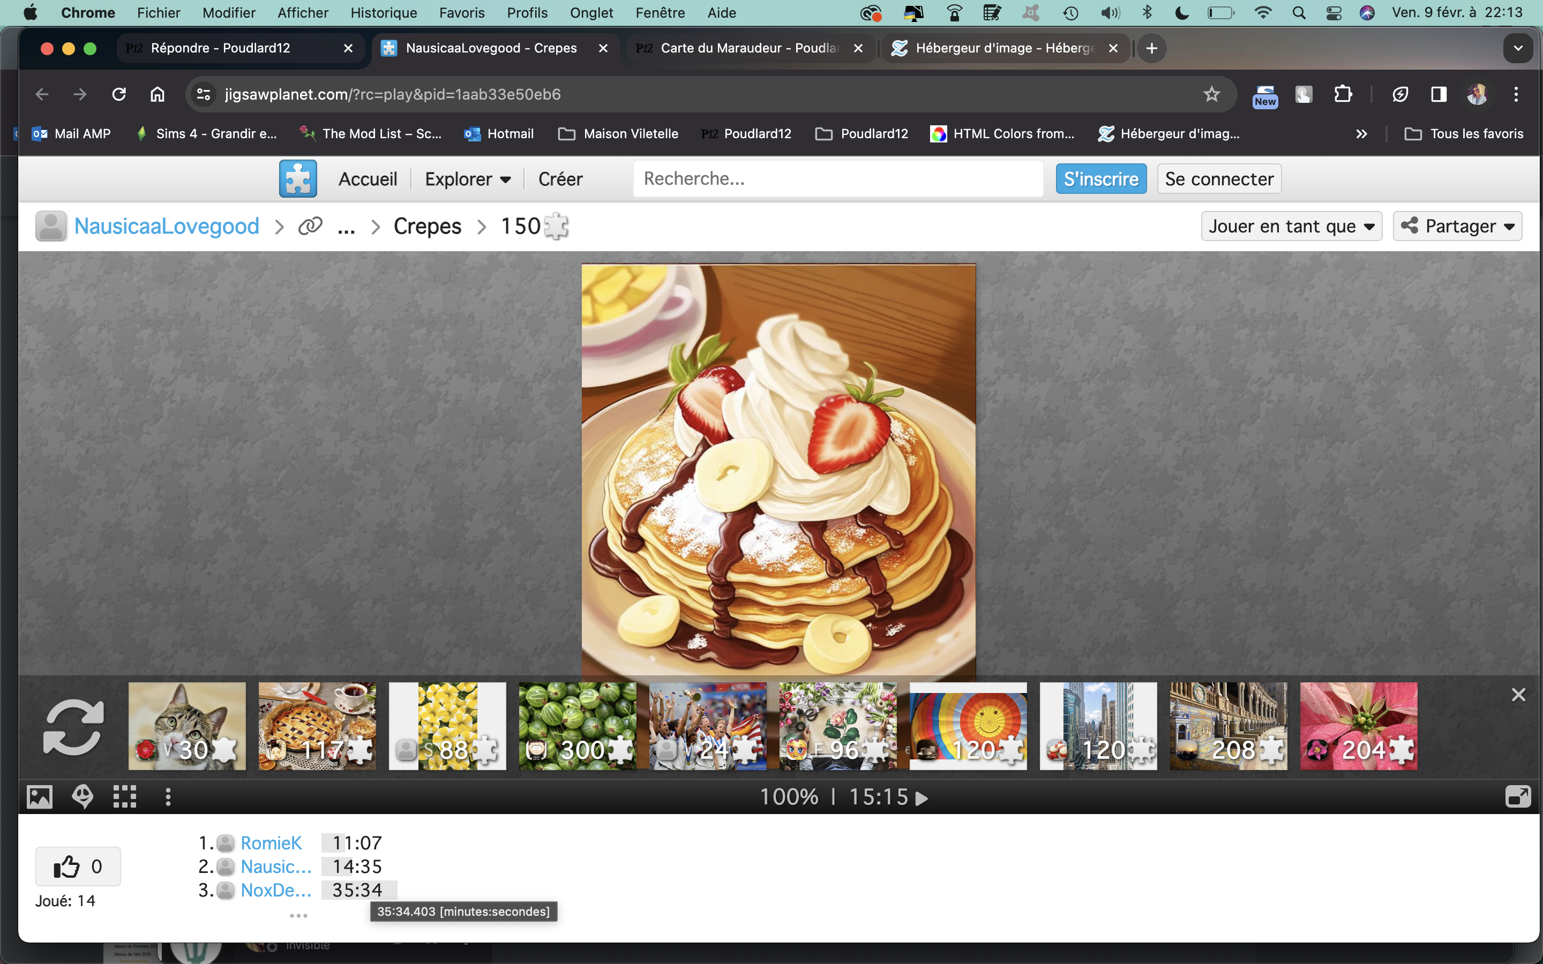Open the Chrome extensions puzzle icon
Image resolution: width=1543 pixels, height=964 pixels.
point(1343,94)
